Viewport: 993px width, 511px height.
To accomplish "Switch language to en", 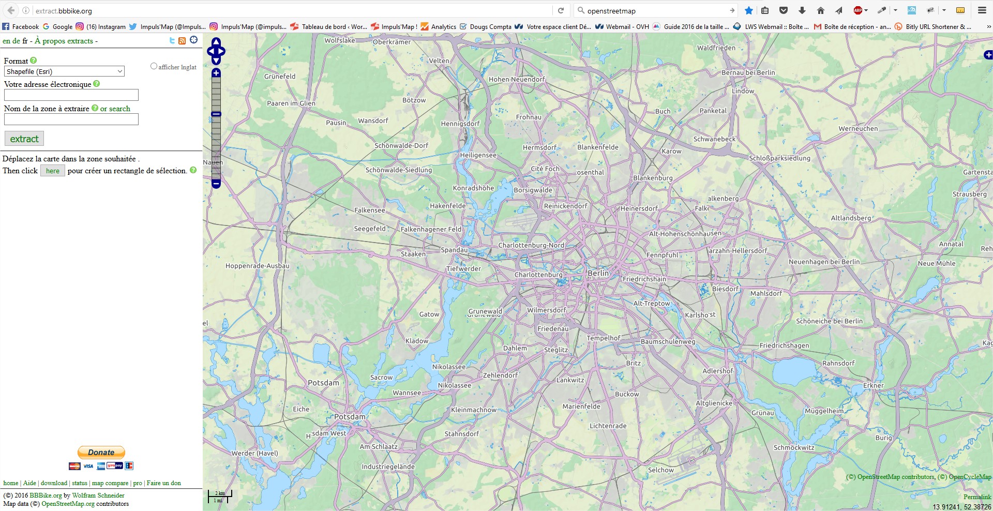I will tap(6, 41).
